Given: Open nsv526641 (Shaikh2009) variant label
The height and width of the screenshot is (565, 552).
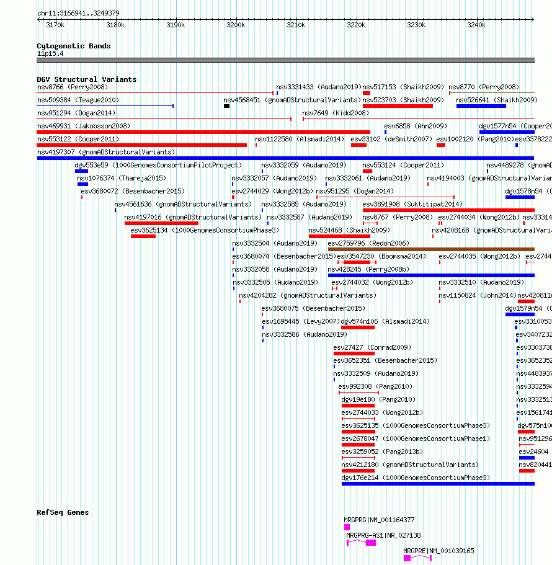Looking at the screenshot, I should pyautogui.click(x=497, y=100).
